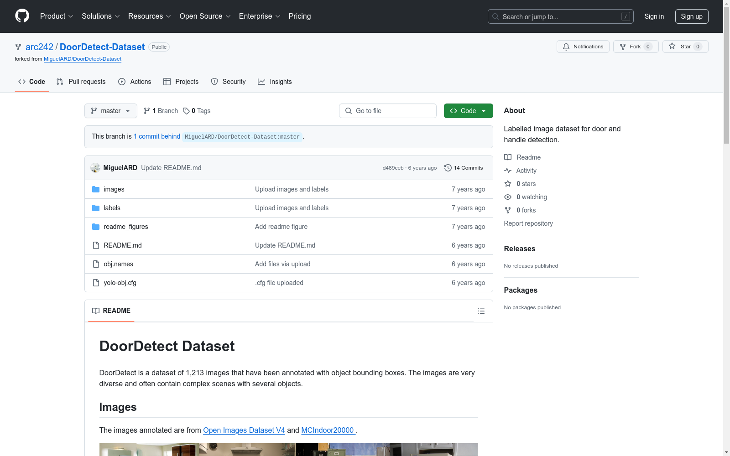
Task: Open the forked-from MiguelARD/DoorDetect-Dataset link
Action: point(83,59)
